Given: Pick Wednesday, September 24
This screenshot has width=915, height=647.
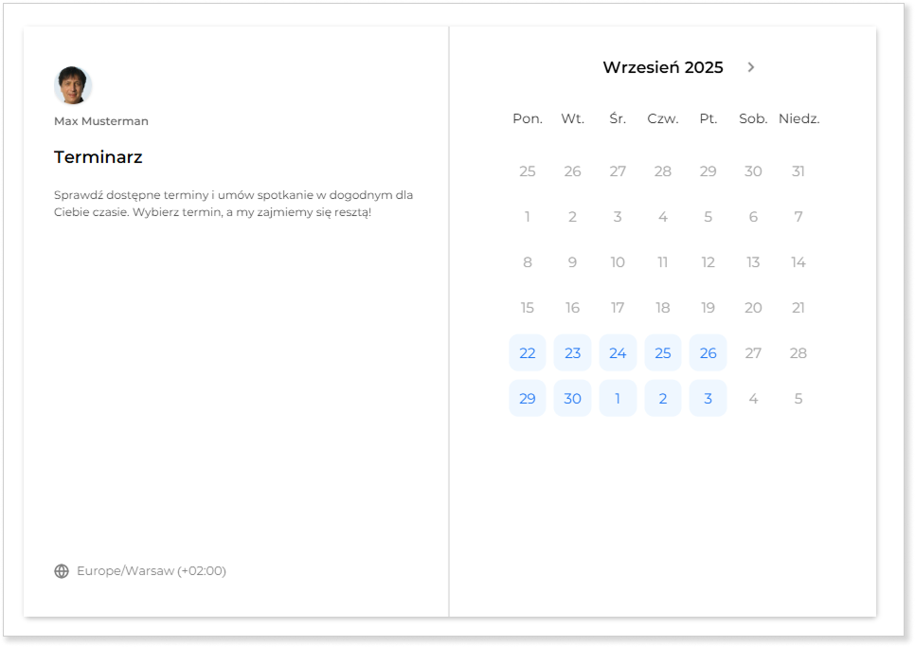Looking at the screenshot, I should click(618, 353).
